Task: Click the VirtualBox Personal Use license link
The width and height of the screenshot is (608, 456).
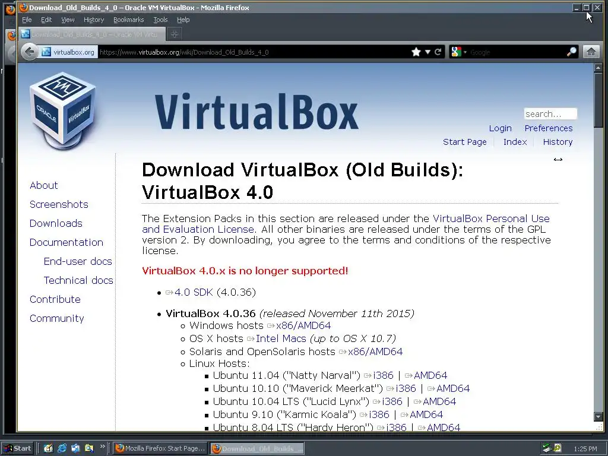Action: [x=491, y=218]
